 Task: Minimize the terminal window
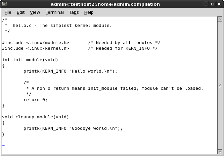pyautogui.click(x=206, y=4)
